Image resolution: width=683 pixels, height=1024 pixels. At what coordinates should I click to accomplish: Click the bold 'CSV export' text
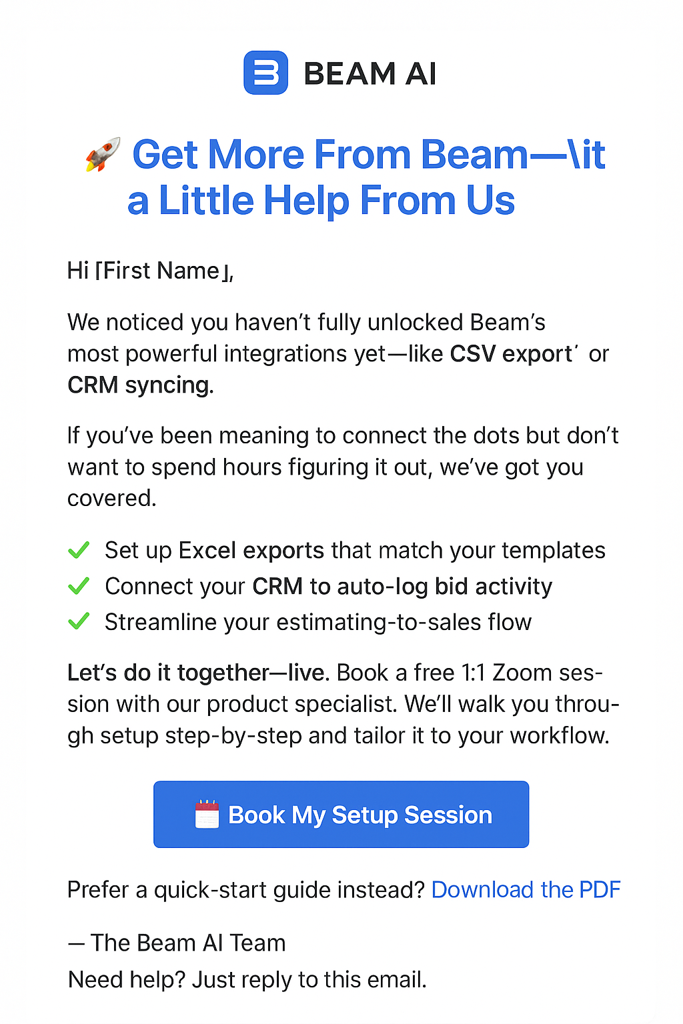511,354
